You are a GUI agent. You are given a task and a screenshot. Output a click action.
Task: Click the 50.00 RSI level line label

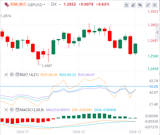pos(154,87)
